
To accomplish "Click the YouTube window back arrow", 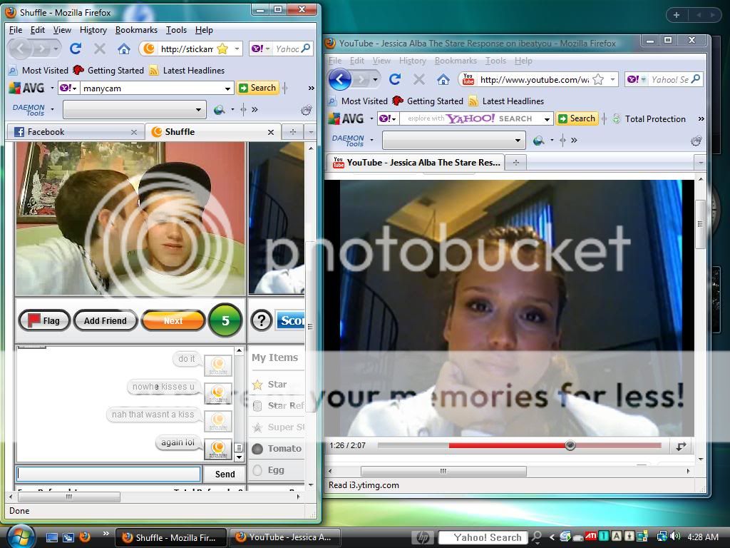I will (x=340, y=79).
